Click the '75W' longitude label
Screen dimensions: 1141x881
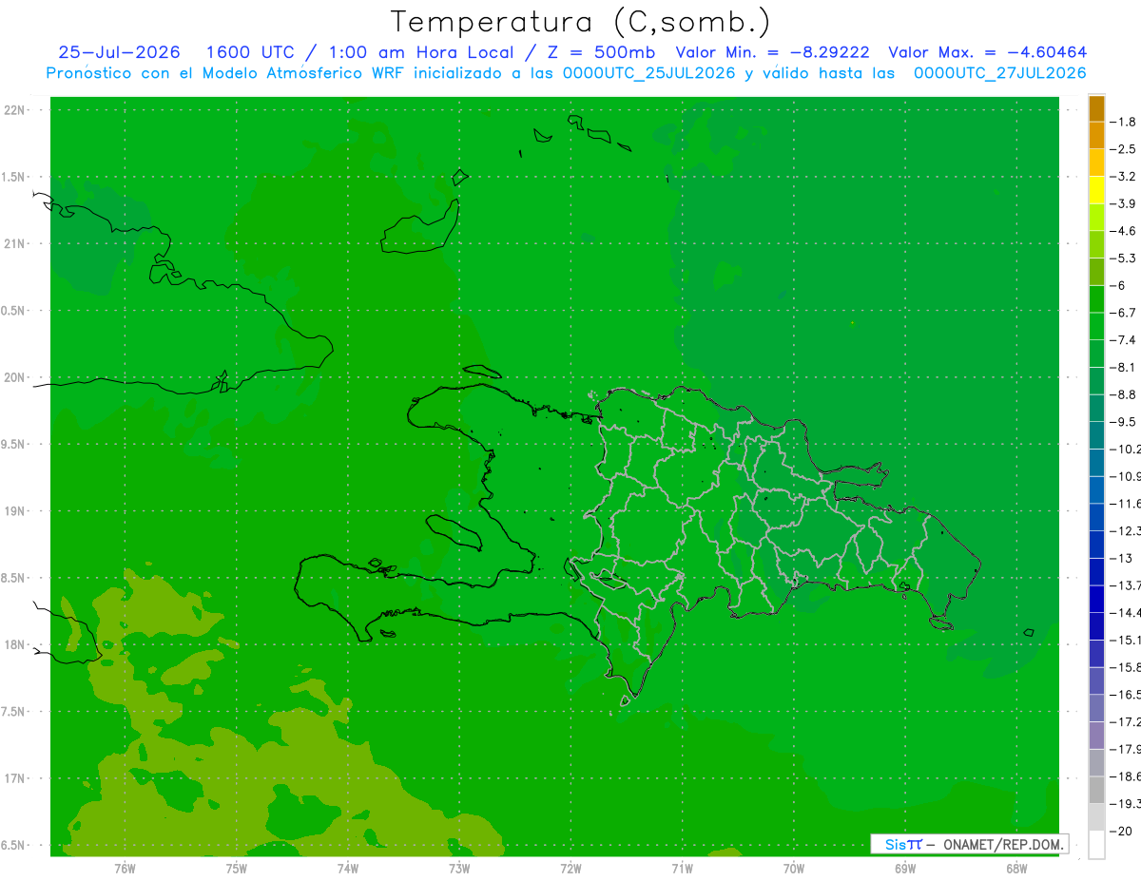coord(237,868)
